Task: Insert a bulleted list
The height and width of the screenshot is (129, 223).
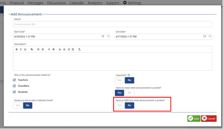Action: [42, 49]
